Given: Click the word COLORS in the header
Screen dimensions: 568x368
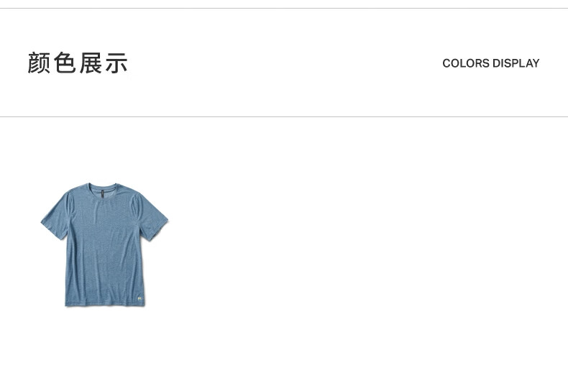Looking at the screenshot, I should tap(466, 63).
